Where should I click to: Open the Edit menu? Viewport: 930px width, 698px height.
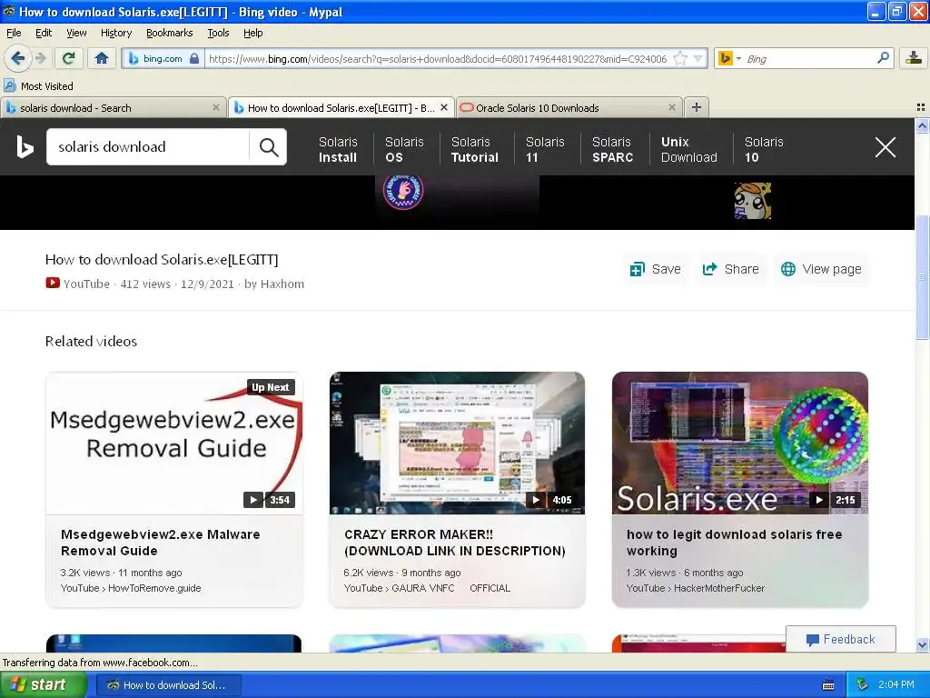pyautogui.click(x=44, y=33)
